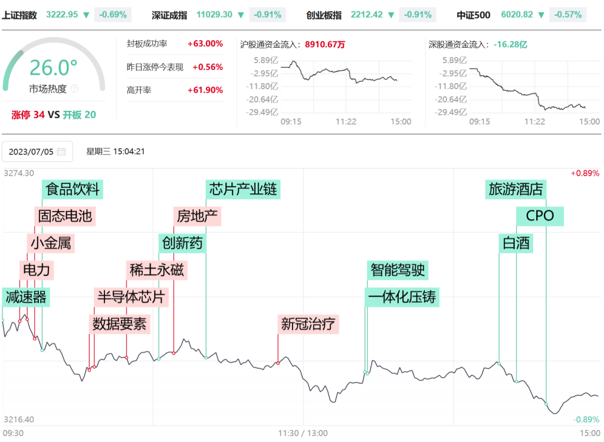Click the market heat help question-mark icon
The width and height of the screenshot is (604, 442).
[74, 89]
